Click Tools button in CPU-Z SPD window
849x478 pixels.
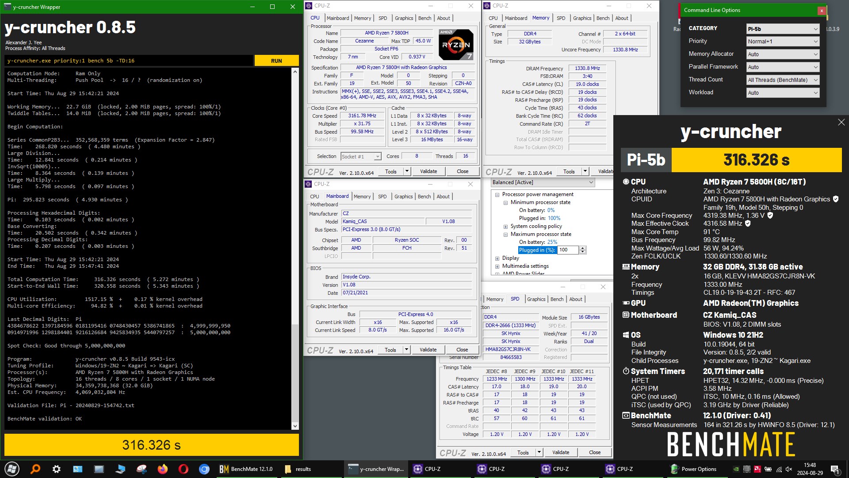pyautogui.click(x=523, y=452)
